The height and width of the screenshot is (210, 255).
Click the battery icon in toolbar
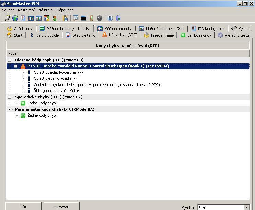point(92,18)
